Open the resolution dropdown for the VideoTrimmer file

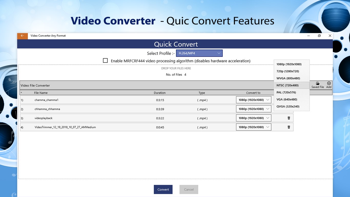[253, 127]
